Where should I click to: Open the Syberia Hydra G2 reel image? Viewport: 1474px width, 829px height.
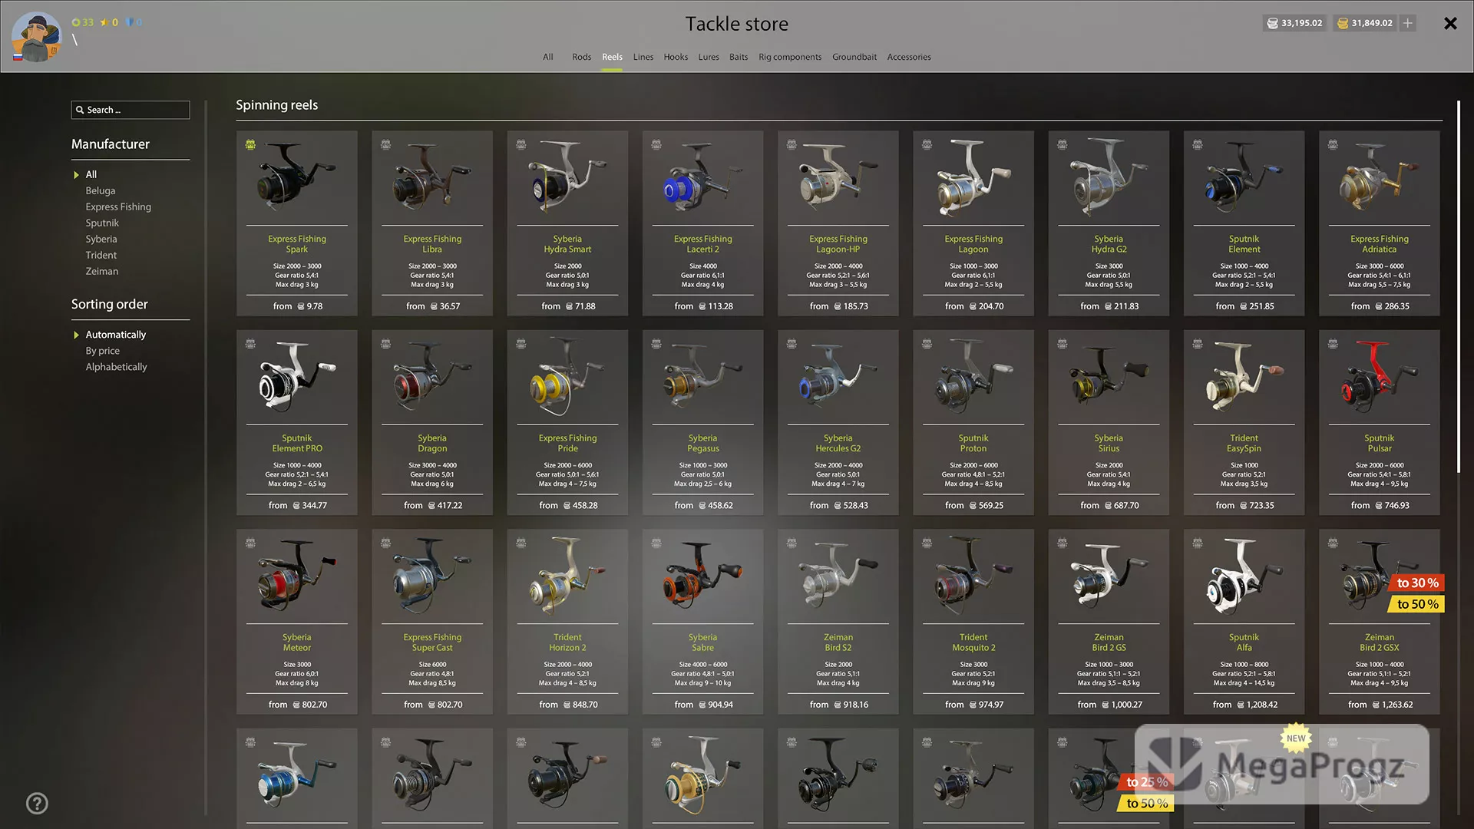(1109, 177)
